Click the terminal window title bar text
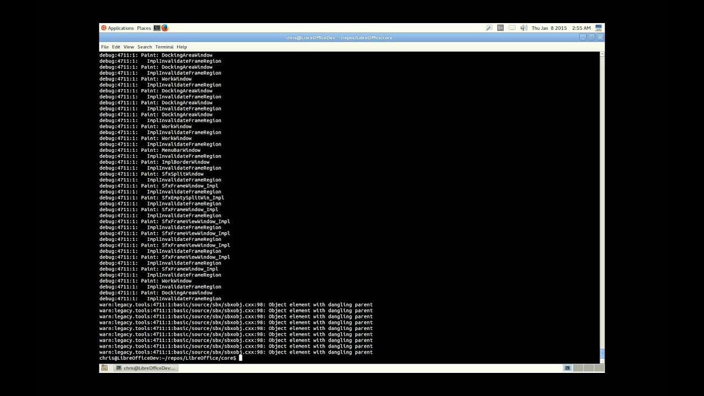 (x=339, y=37)
